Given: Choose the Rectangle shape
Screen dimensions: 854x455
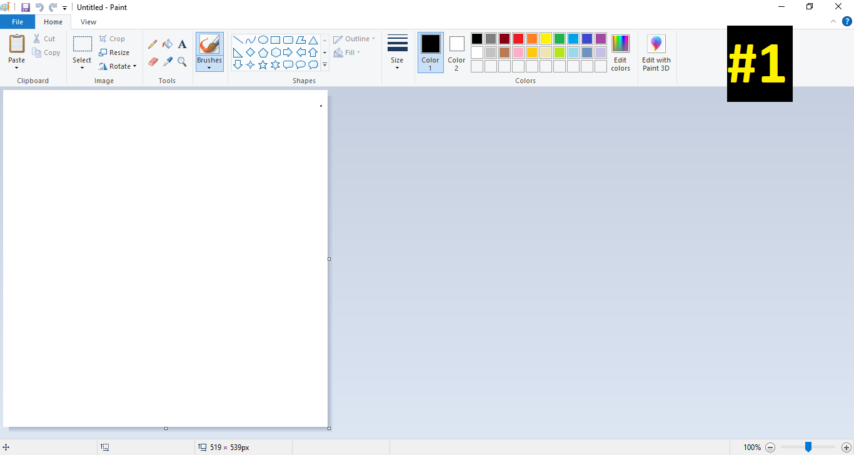Looking at the screenshot, I should point(276,40).
